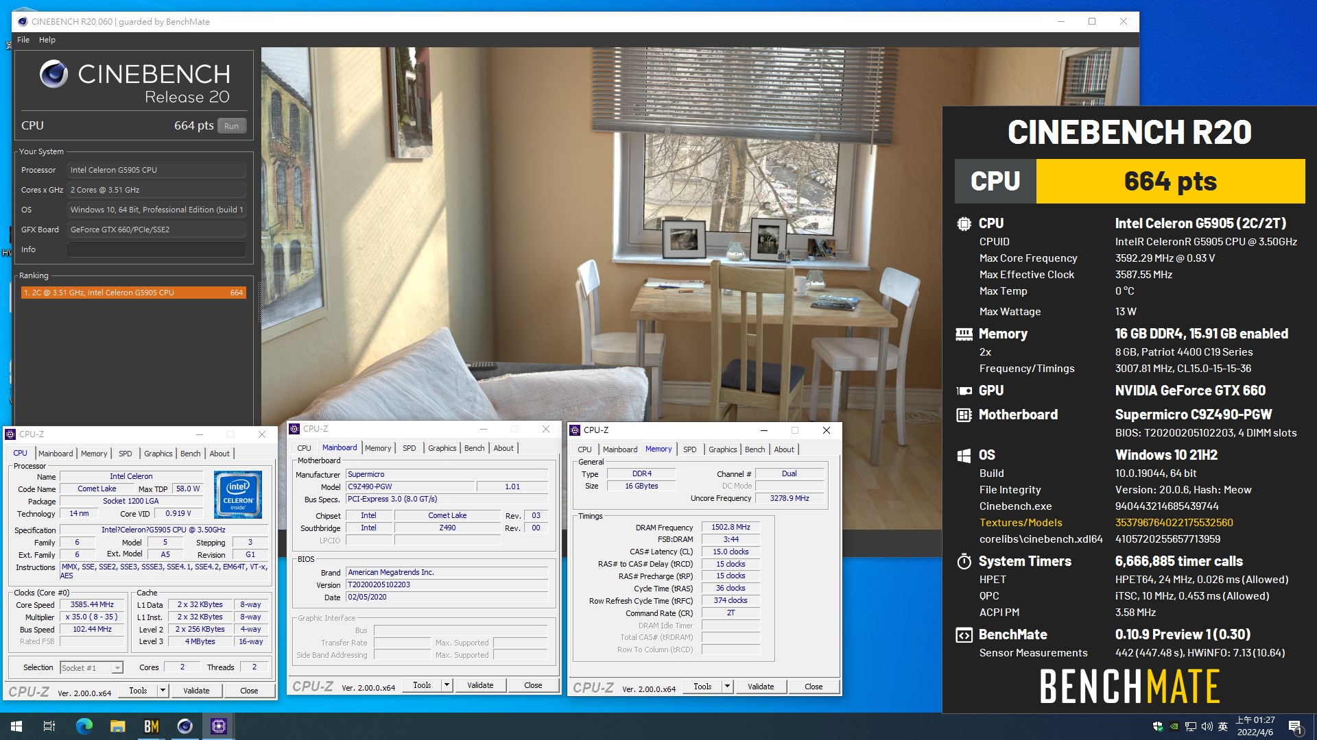Image resolution: width=1317 pixels, height=740 pixels.
Task: Select Memory tab in middle CPU-Z window
Action: (x=378, y=448)
